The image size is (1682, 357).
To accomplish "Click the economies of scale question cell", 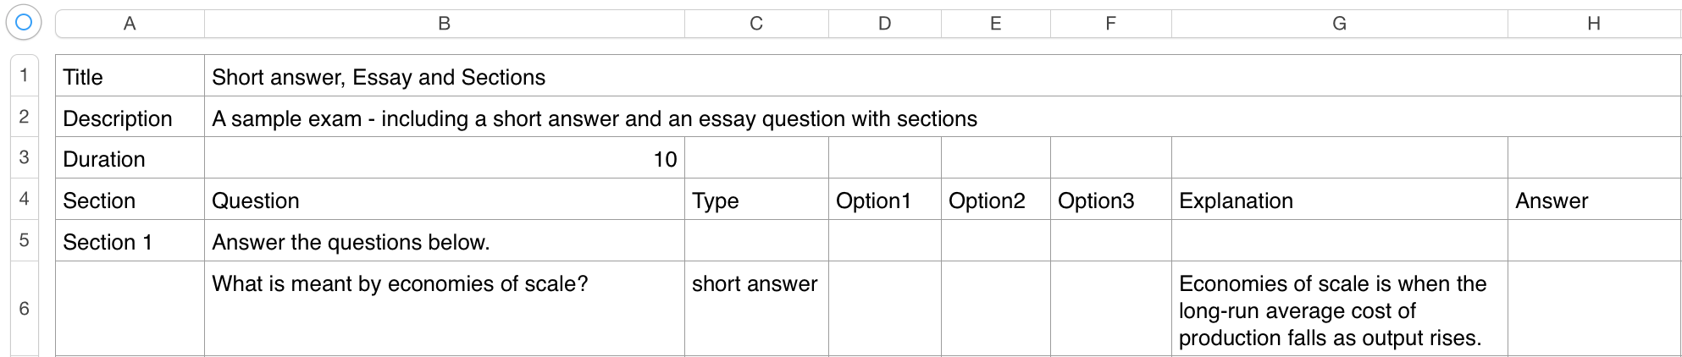I will click(x=400, y=284).
